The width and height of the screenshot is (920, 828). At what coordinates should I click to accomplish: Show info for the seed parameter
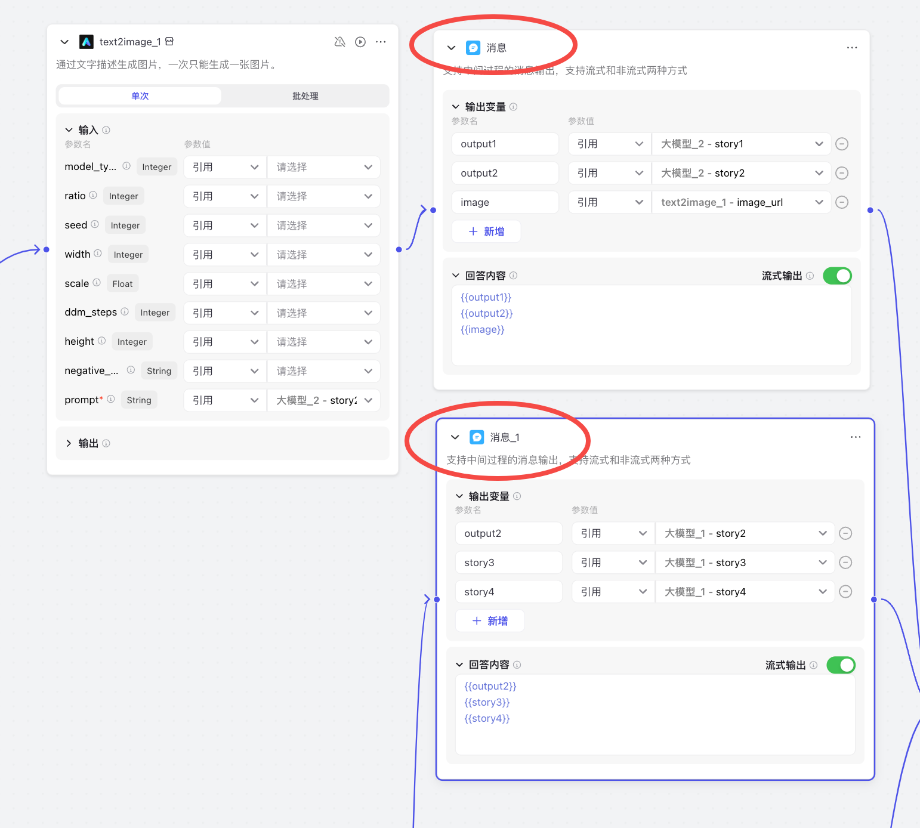pos(95,224)
